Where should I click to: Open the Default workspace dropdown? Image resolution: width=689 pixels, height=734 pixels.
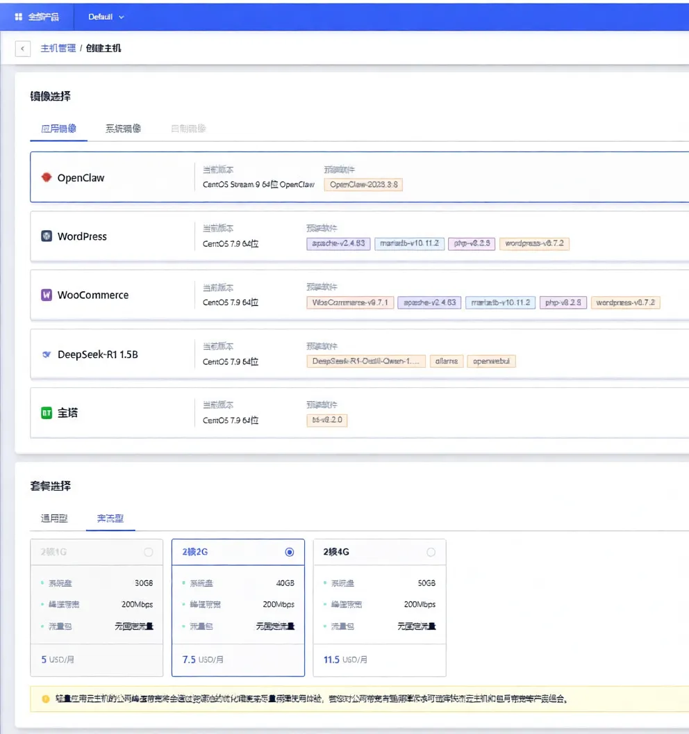coord(105,16)
